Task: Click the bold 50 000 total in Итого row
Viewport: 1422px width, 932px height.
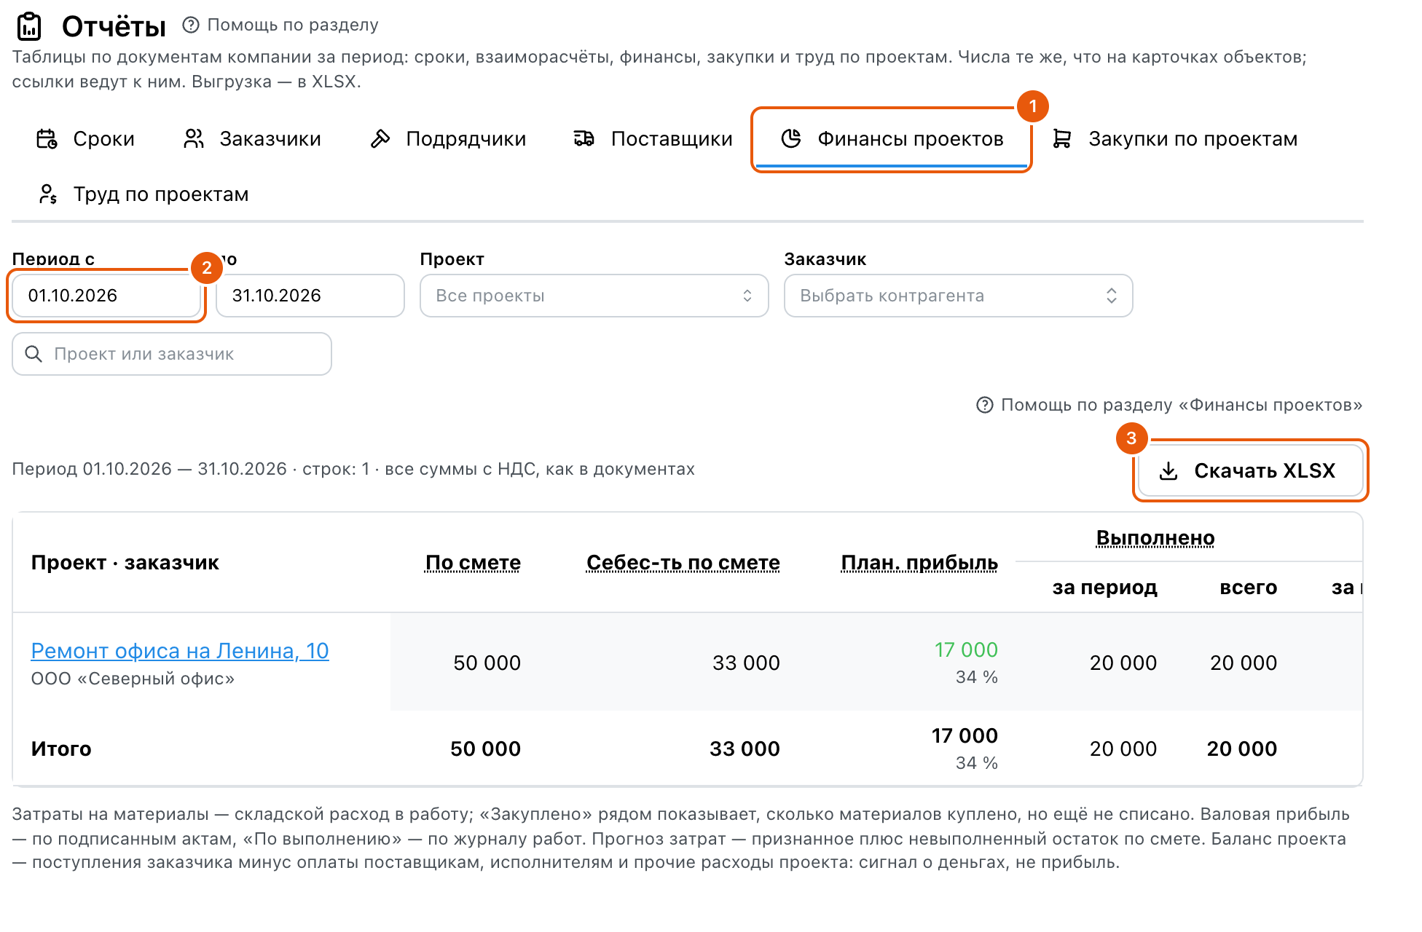Action: [x=486, y=749]
